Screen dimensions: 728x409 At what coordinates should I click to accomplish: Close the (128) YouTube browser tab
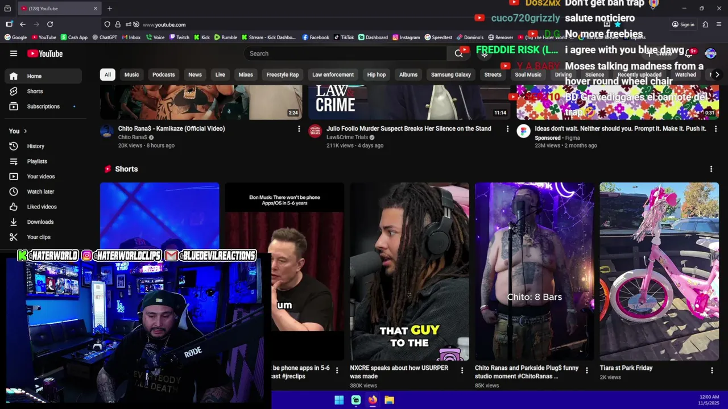pos(96,9)
